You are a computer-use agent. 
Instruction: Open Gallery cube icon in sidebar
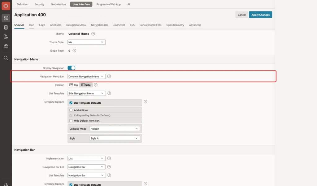(x=6, y=46)
